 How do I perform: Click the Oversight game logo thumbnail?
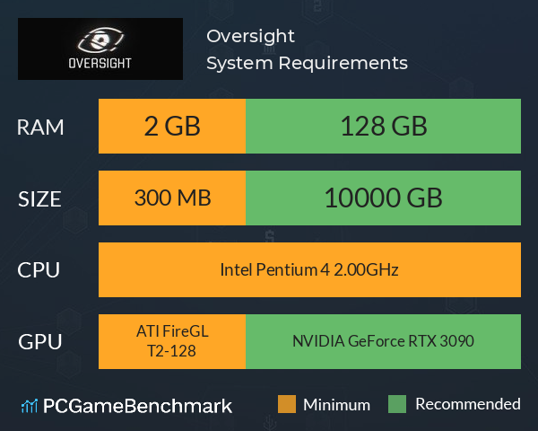[100, 48]
